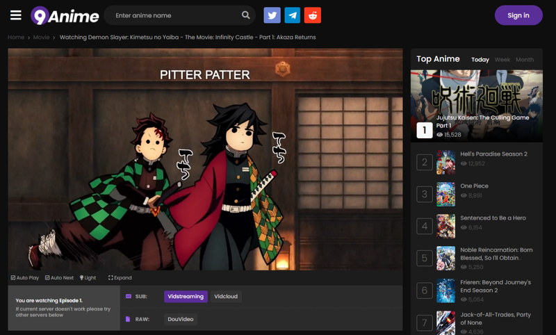Image resolution: width=556 pixels, height=335 pixels.
Task: Click the Top Anime heading
Action: (x=438, y=59)
